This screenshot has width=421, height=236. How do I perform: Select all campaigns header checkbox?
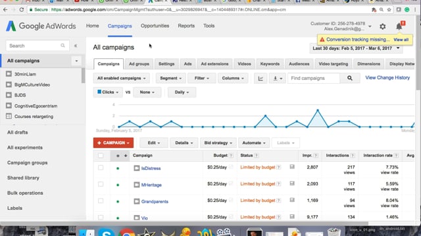click(101, 155)
